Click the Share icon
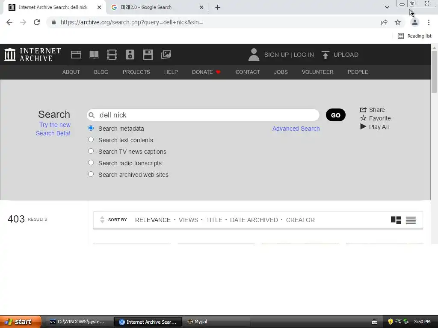The image size is (438, 328). click(363, 110)
